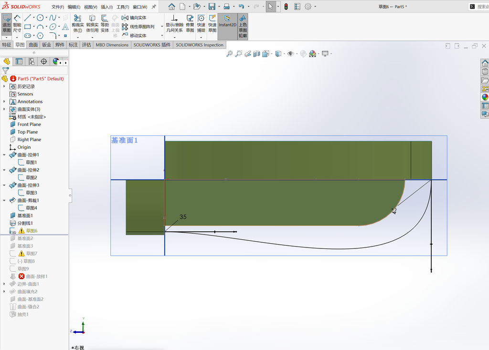Viewport: 489px width, 350px height.
Task: Select the Corner Rectangle tool
Action: [x=27, y=27]
